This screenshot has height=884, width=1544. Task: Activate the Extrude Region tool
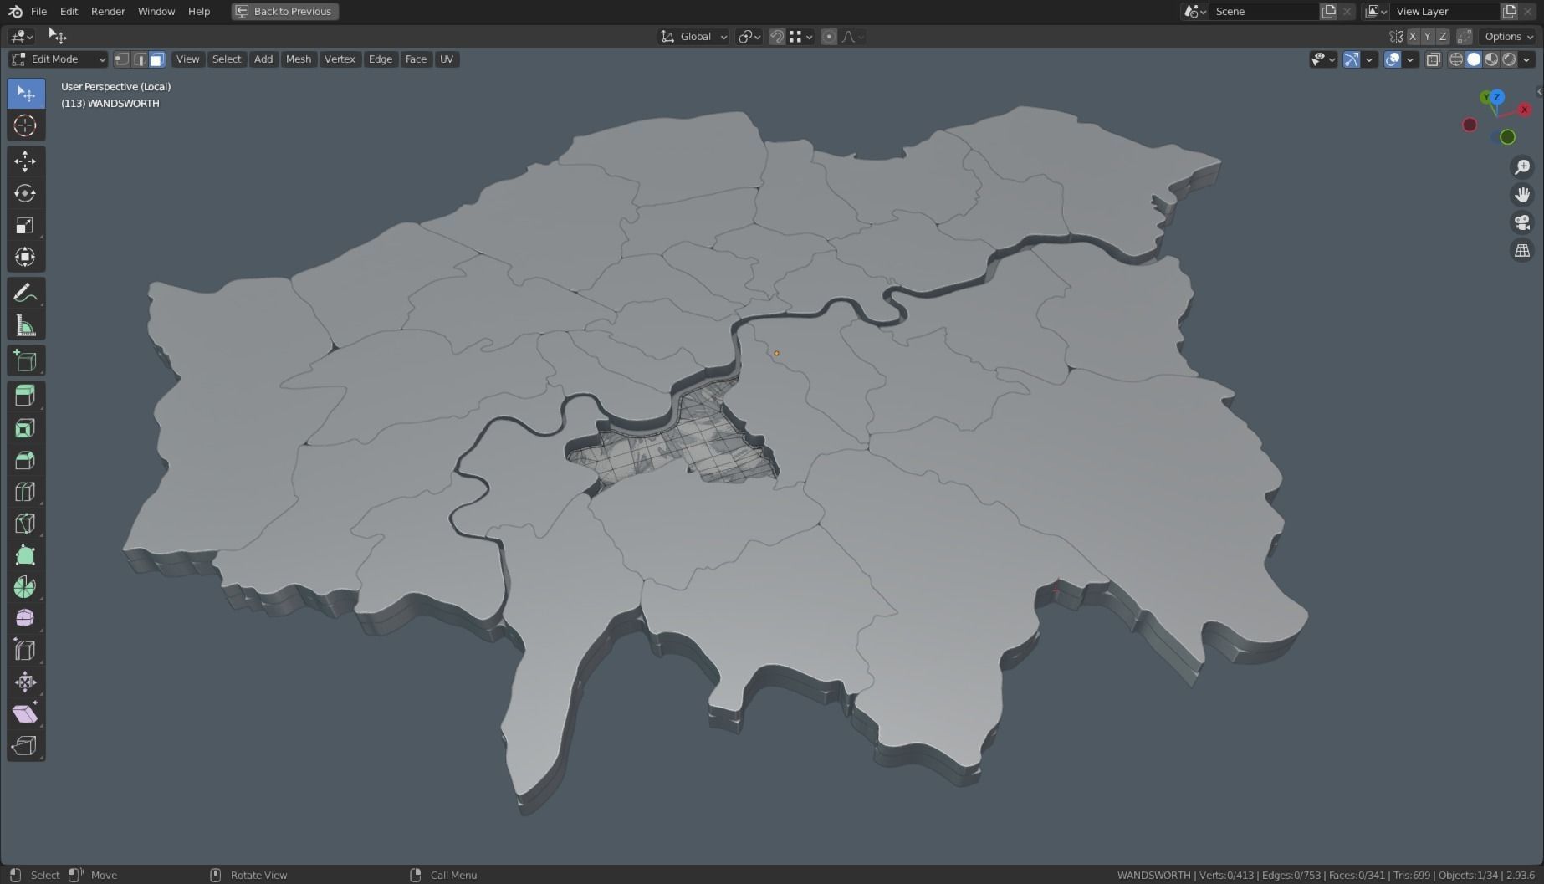tap(25, 396)
